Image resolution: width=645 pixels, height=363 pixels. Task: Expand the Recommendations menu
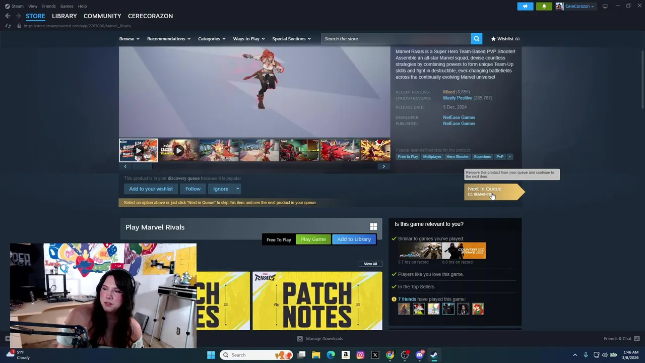(x=169, y=39)
